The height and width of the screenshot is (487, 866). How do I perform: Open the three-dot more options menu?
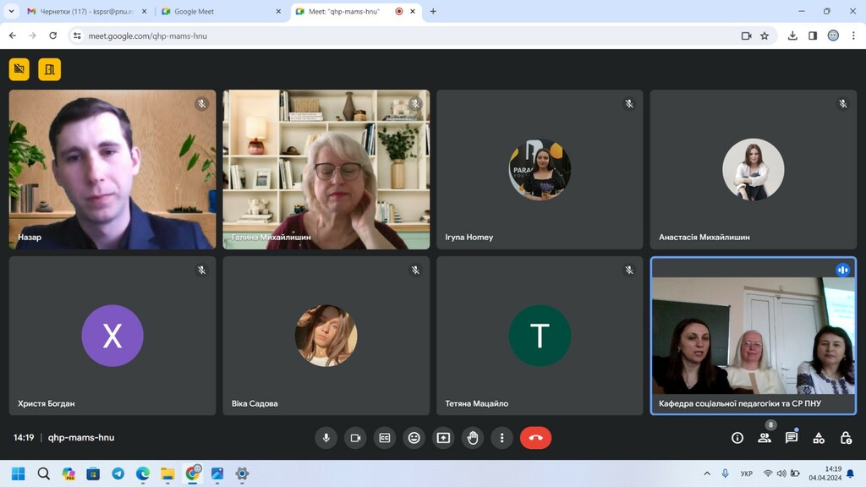click(502, 438)
